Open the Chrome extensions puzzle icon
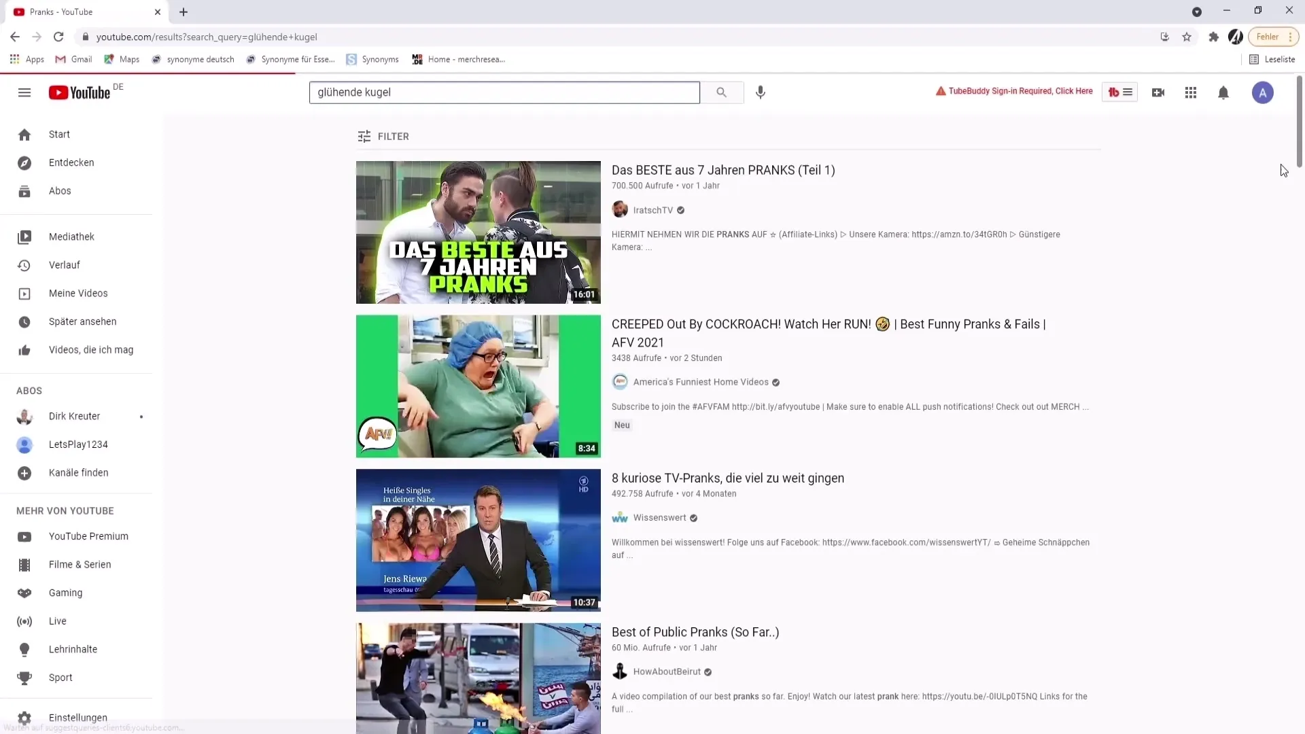This screenshot has height=734, width=1305. click(x=1213, y=37)
